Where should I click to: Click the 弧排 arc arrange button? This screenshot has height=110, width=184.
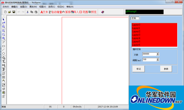click(x=67, y=12)
